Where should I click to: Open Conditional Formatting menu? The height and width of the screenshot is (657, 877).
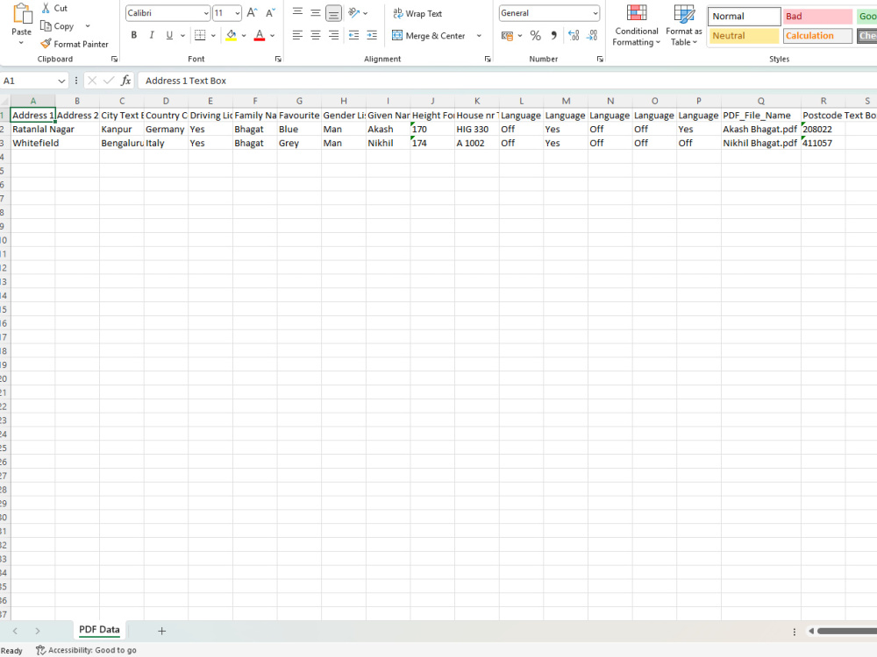tap(637, 25)
